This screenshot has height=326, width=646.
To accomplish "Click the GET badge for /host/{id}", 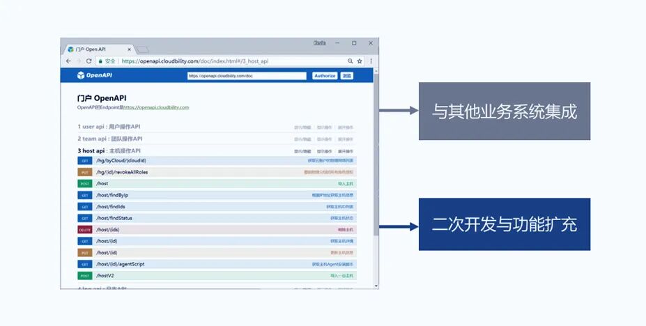I will coord(84,242).
